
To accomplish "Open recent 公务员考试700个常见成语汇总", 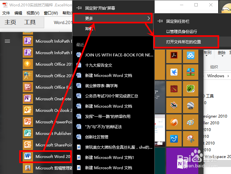I will click(113, 96).
